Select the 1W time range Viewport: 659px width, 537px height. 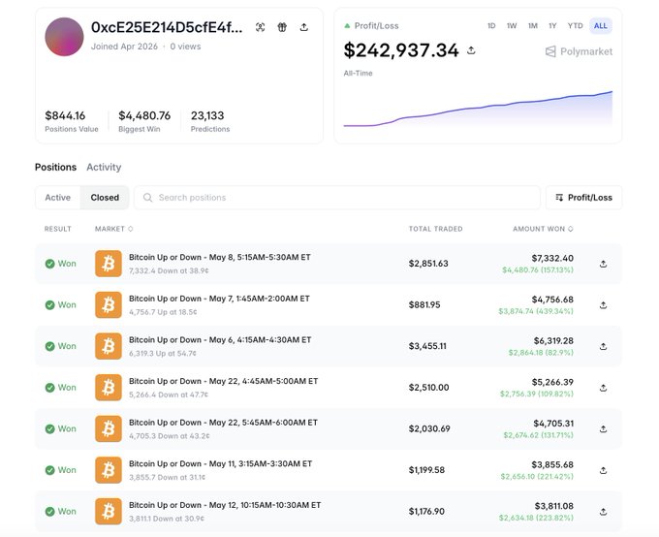click(512, 25)
